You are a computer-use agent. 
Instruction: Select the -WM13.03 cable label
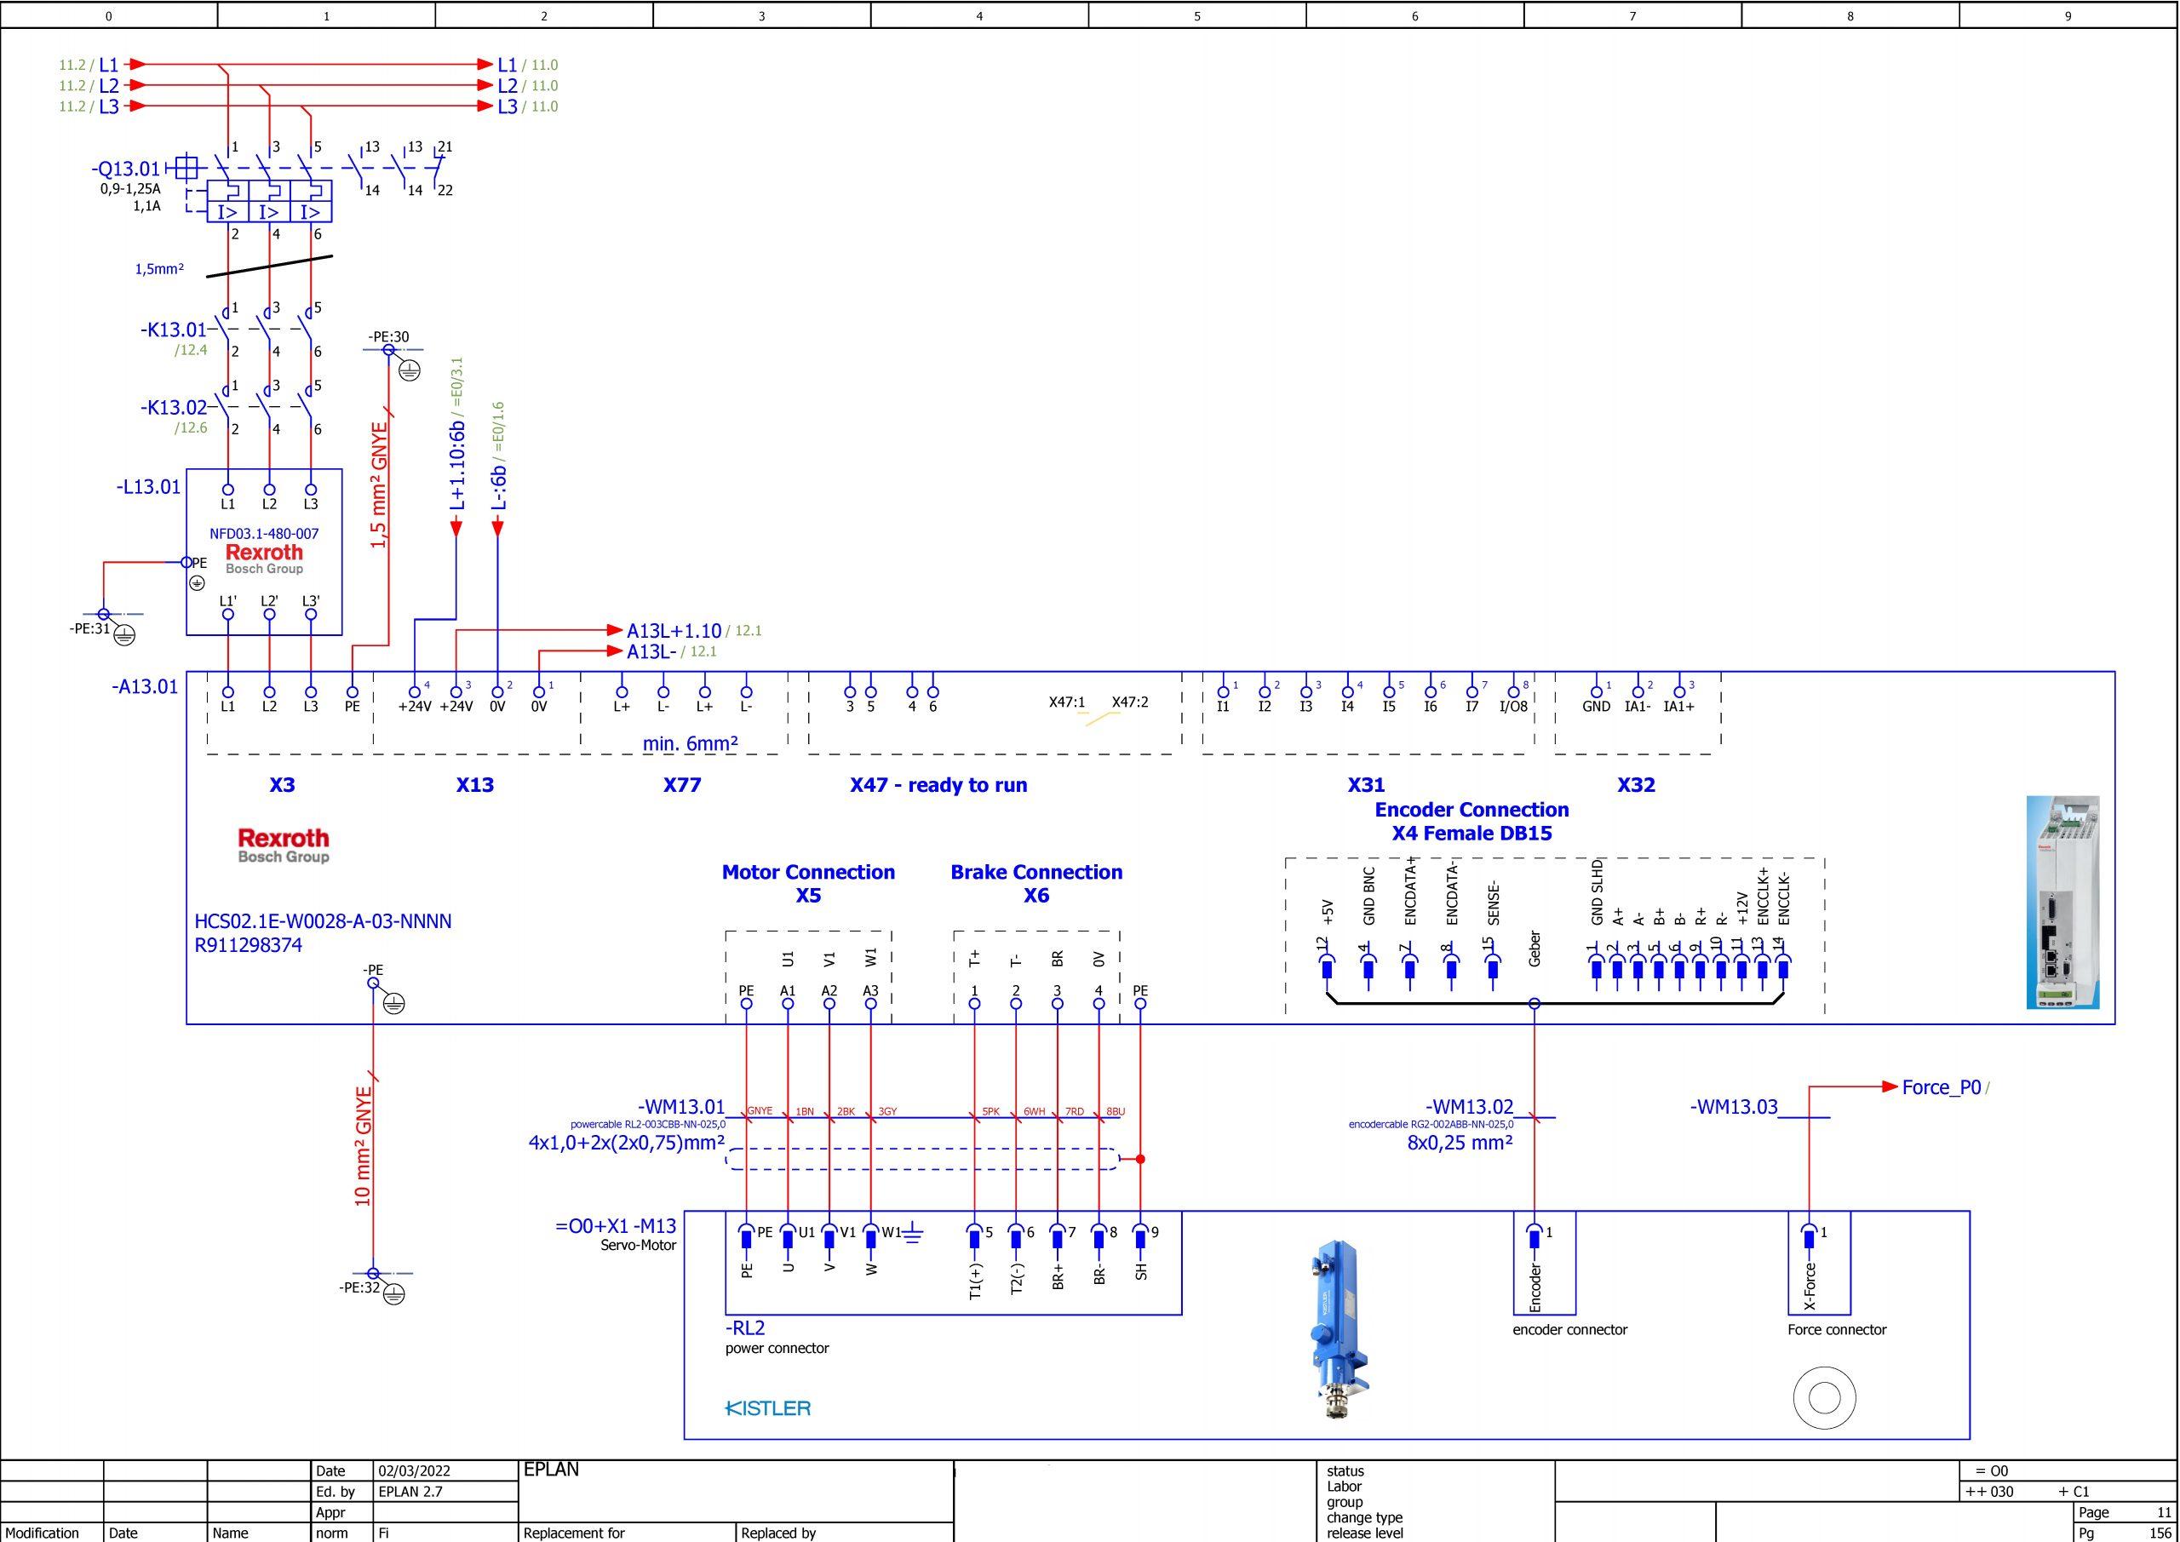(x=1734, y=1107)
